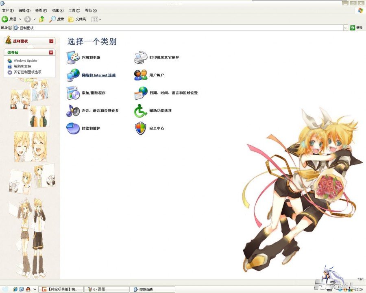Click 其它控制面板选项 sidebar link

tap(27, 72)
